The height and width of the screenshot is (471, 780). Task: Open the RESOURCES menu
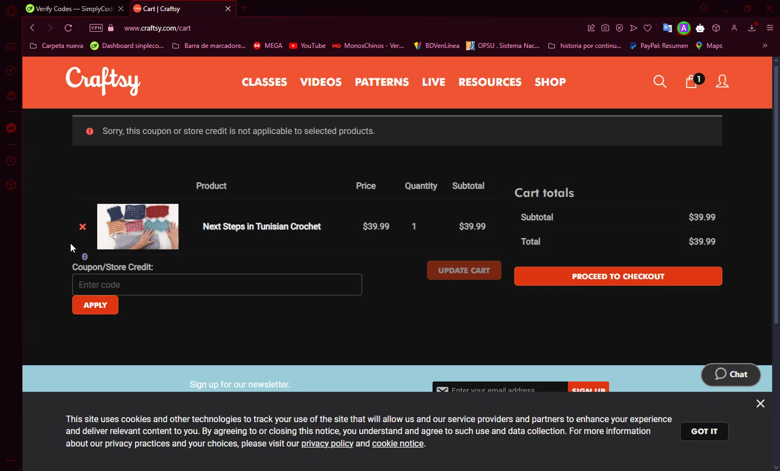pyautogui.click(x=490, y=82)
